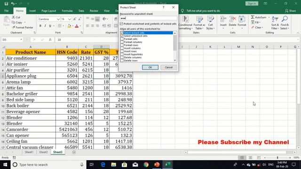This screenshot has width=301, height=169.
Task: Toggle Italic formatting button
Action: [45, 26]
